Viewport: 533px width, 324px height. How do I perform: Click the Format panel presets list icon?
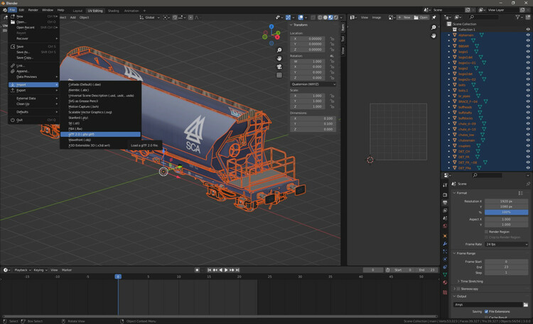[x=520, y=193]
